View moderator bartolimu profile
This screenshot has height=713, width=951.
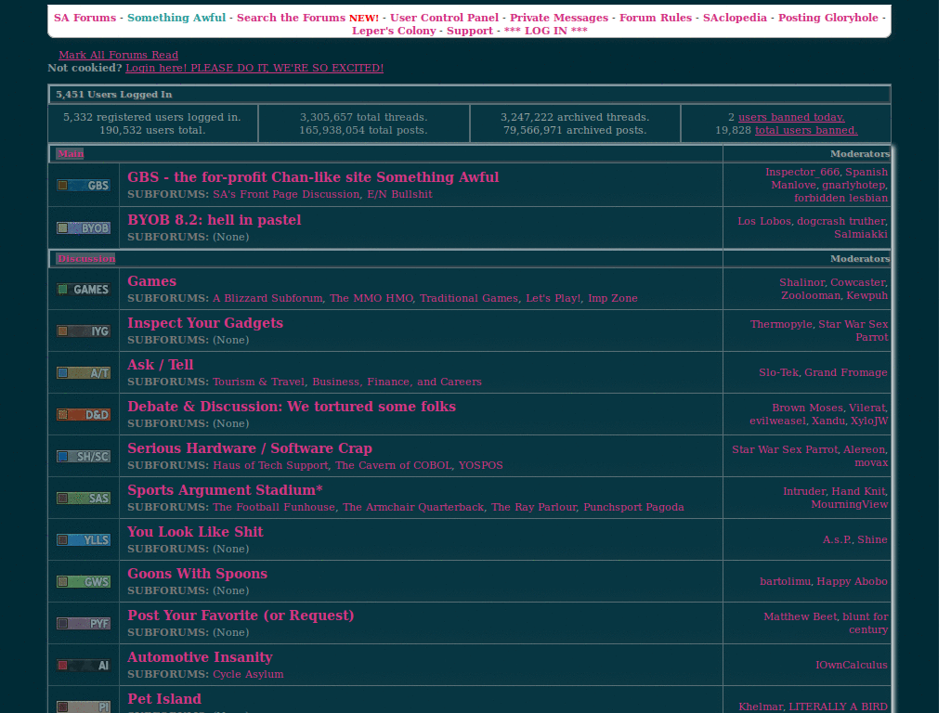pos(786,581)
